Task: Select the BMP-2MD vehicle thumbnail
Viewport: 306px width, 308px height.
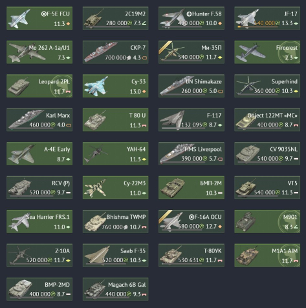Action: click(x=20, y=289)
